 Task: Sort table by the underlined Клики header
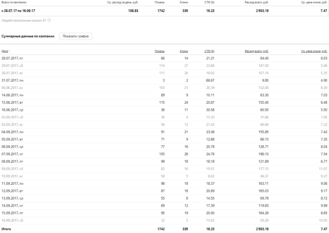[184, 51]
